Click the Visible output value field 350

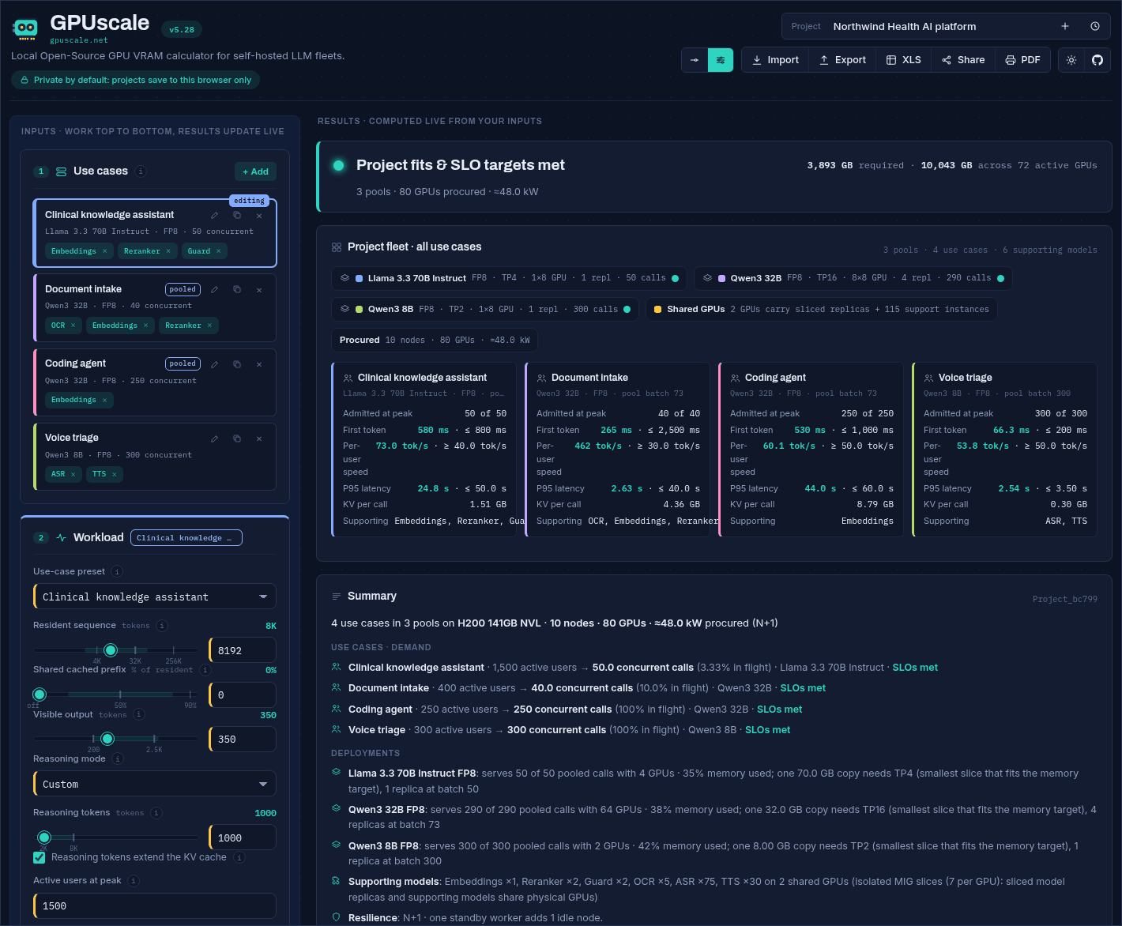[x=243, y=739]
